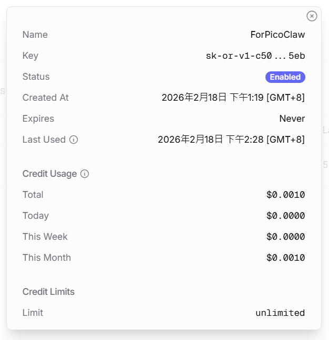
Task: Click the info icon beside Last Used
Action: click(74, 140)
